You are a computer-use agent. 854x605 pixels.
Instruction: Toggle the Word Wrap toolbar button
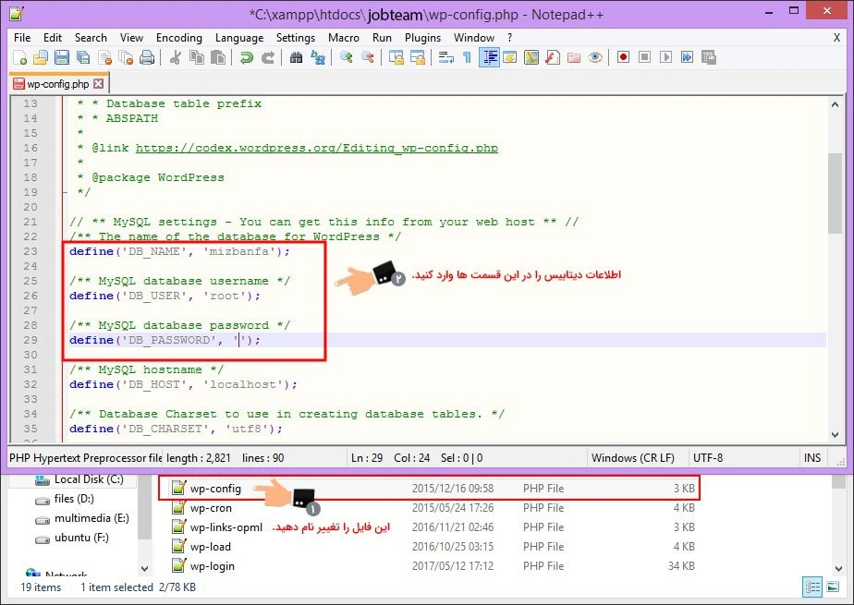(445, 57)
